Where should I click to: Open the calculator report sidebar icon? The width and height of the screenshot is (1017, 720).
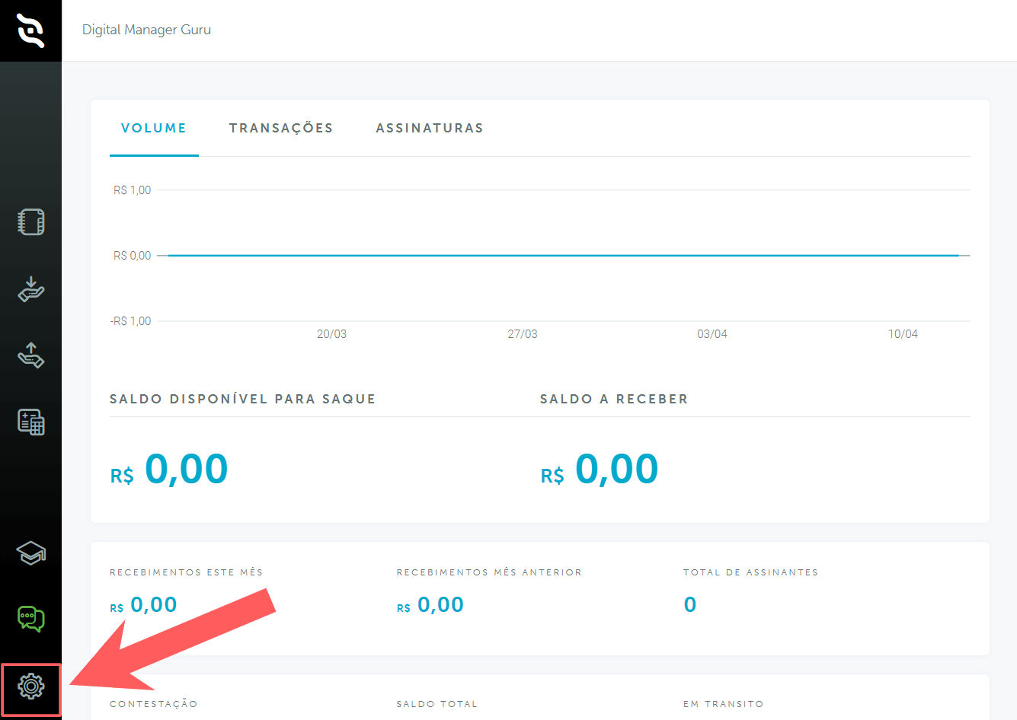click(30, 422)
